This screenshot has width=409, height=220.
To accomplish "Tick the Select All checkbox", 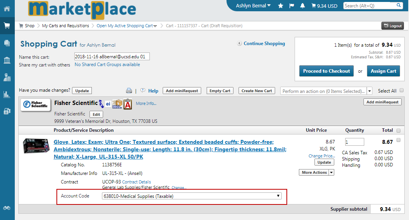I will click(x=402, y=90).
